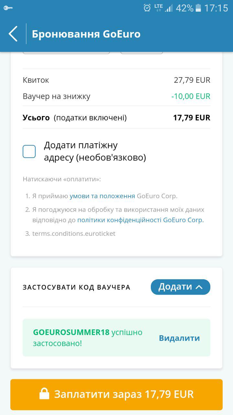
Task: Tap the key icon in status bar
Action: [x=8, y=8]
